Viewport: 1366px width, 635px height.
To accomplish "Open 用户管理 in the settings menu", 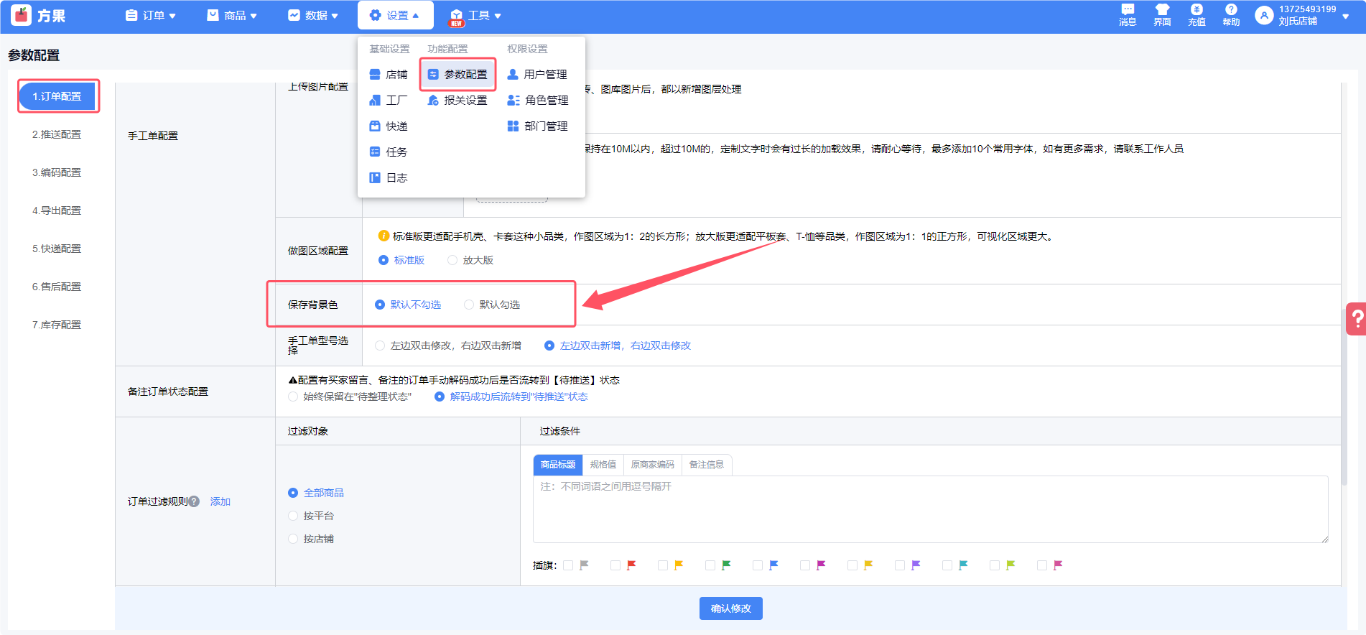I will [537, 74].
